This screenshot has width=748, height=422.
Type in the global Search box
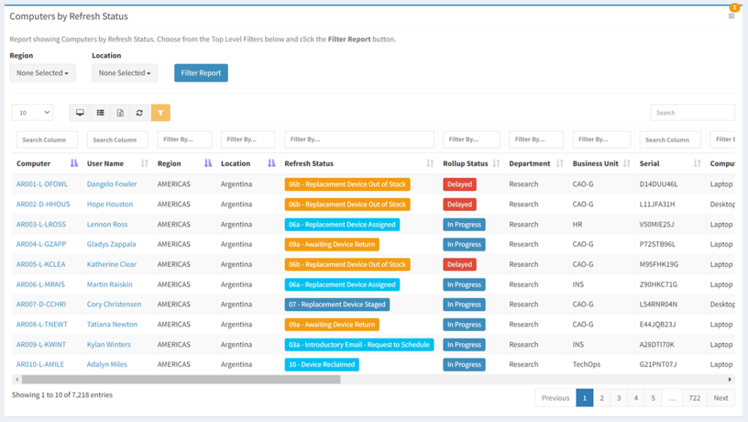pos(692,112)
